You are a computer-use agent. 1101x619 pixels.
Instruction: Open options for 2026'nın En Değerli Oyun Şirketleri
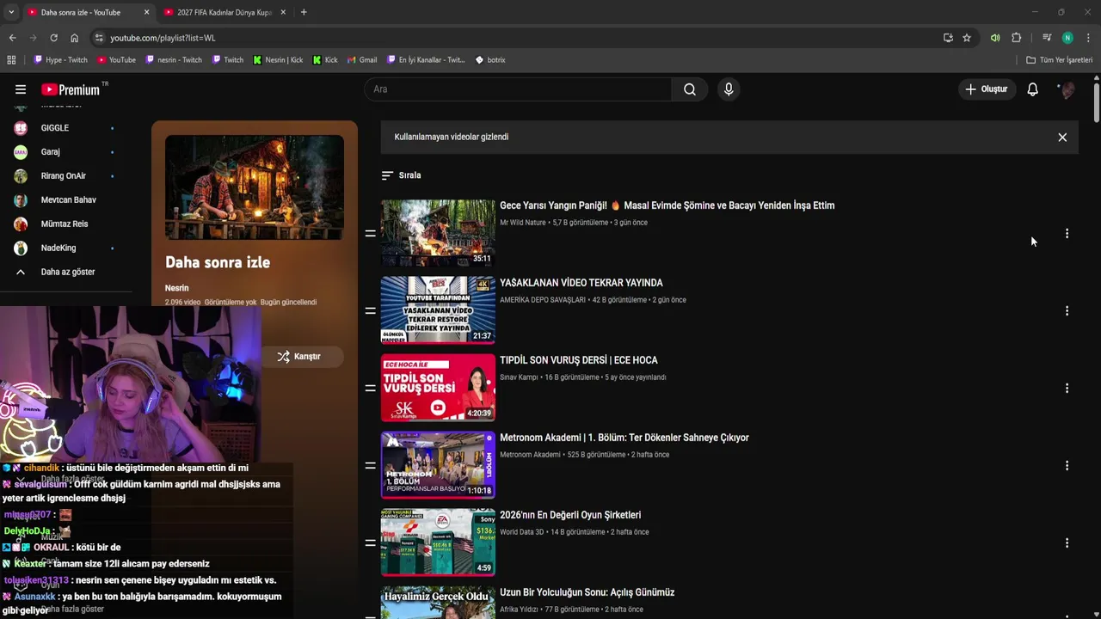point(1067,542)
